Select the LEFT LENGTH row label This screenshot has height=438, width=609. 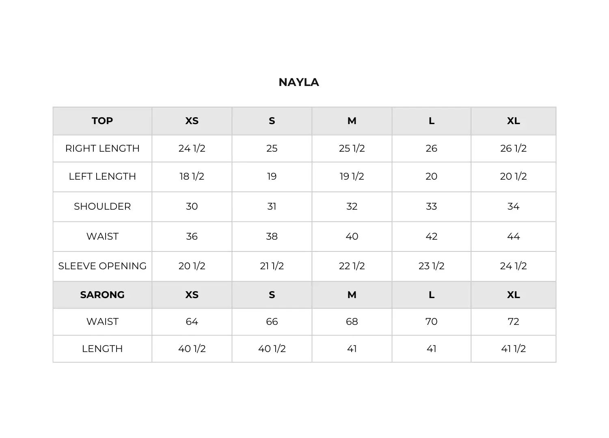point(102,176)
